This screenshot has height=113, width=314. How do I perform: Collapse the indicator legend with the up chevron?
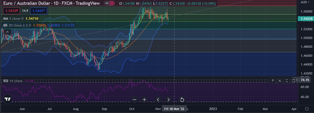(x=7, y=32)
